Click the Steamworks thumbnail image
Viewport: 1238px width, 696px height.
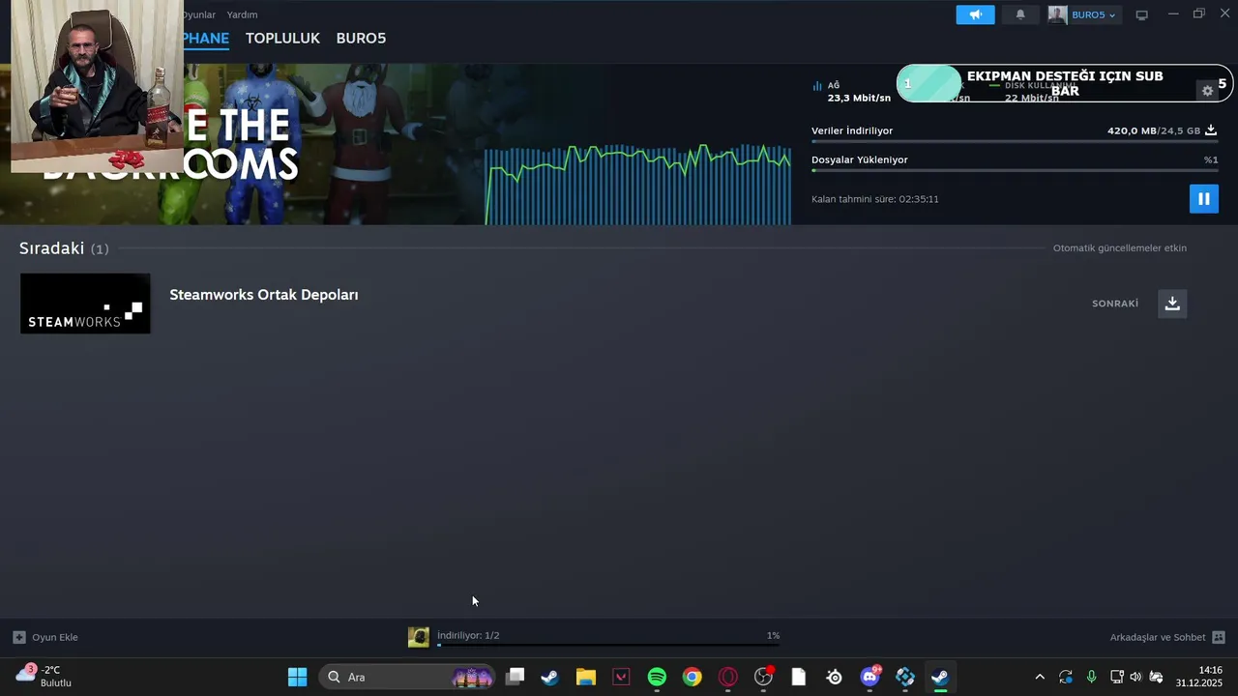pyautogui.click(x=85, y=304)
